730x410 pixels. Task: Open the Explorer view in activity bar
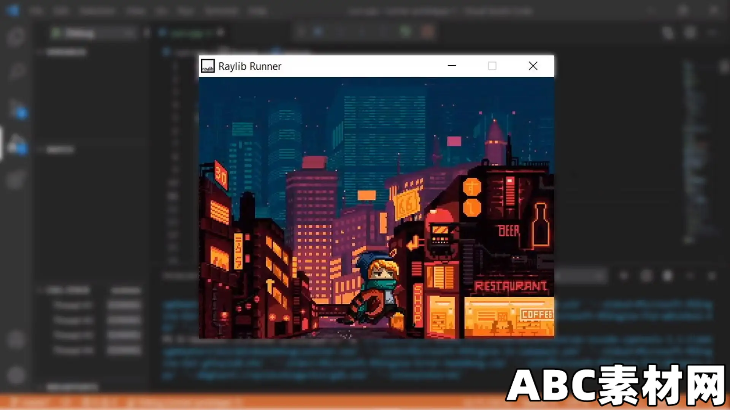tap(16, 37)
